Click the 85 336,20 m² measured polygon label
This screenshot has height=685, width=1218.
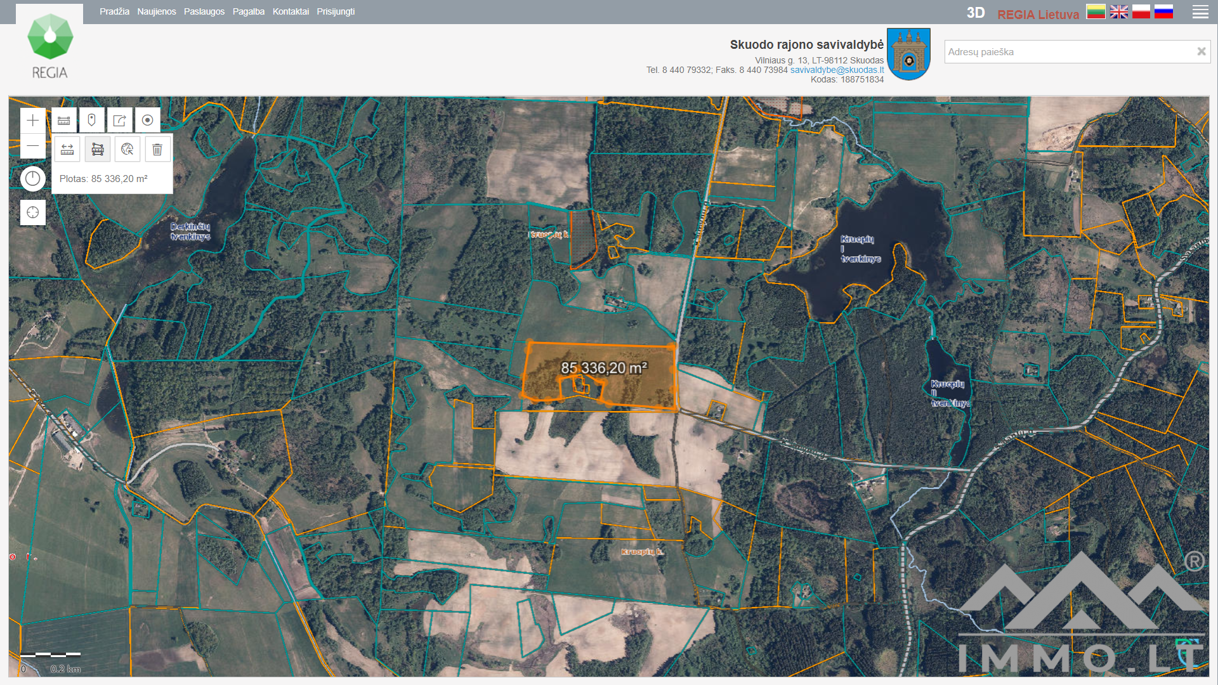tap(604, 369)
